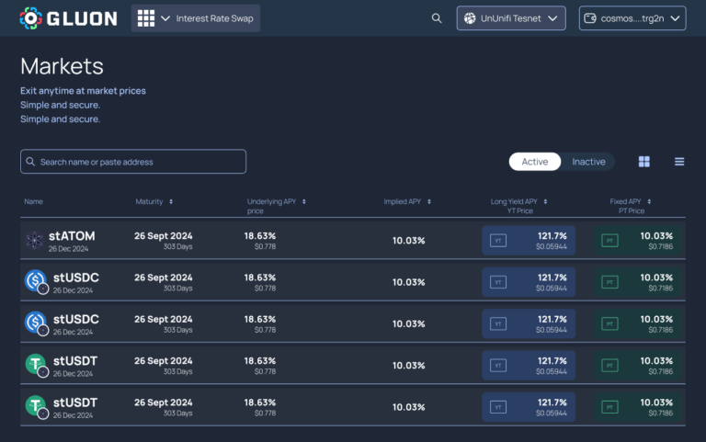Switch to the Inactive filter
This screenshot has width=706, height=442.
point(588,162)
